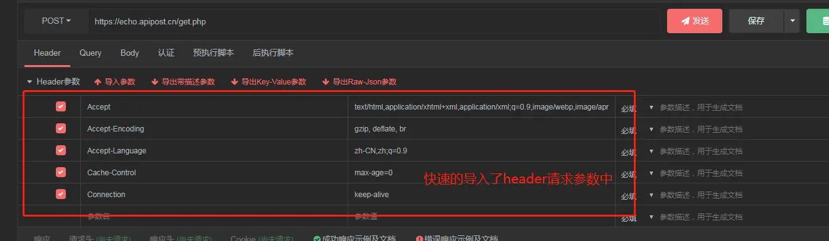Open 必填 dropdown in Connection row
Image resolution: width=829 pixels, height=241 pixels.
click(x=637, y=195)
